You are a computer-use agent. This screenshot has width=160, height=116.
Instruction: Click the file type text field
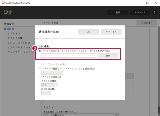[52, 73]
